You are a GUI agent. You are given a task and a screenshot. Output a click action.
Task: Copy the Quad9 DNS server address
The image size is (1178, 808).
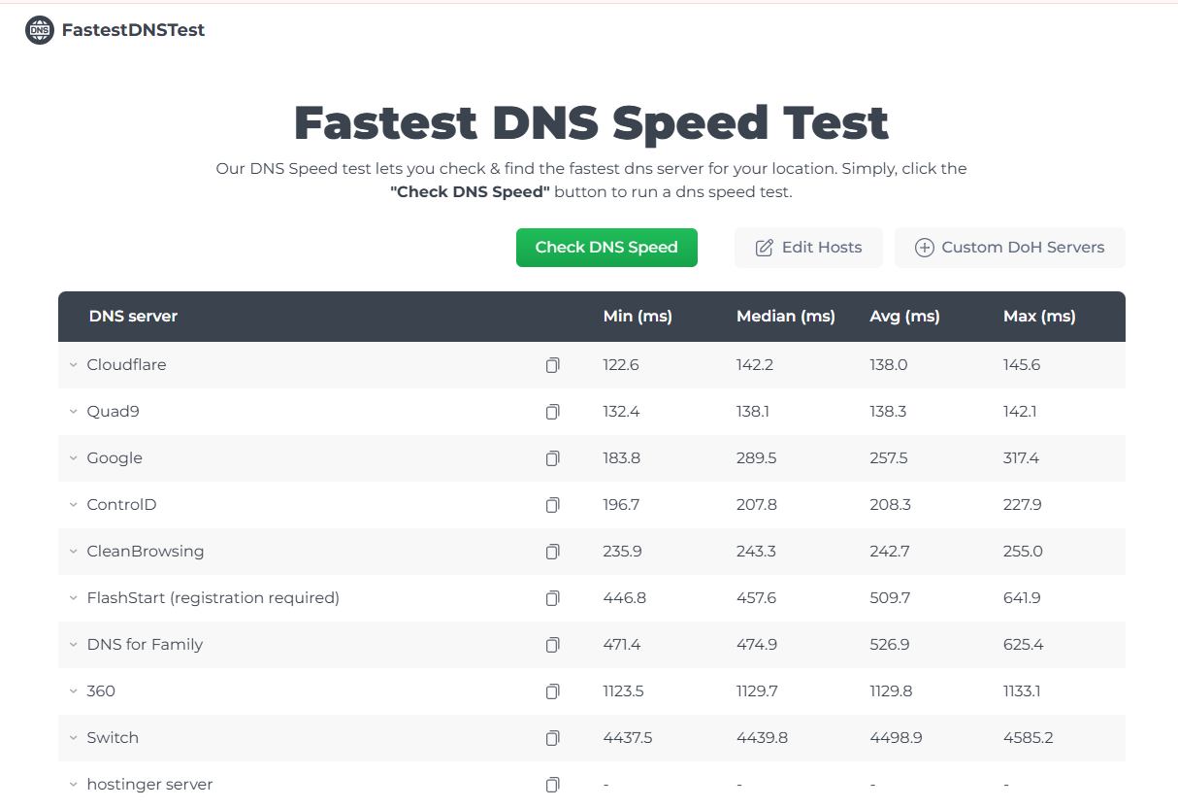click(x=552, y=412)
